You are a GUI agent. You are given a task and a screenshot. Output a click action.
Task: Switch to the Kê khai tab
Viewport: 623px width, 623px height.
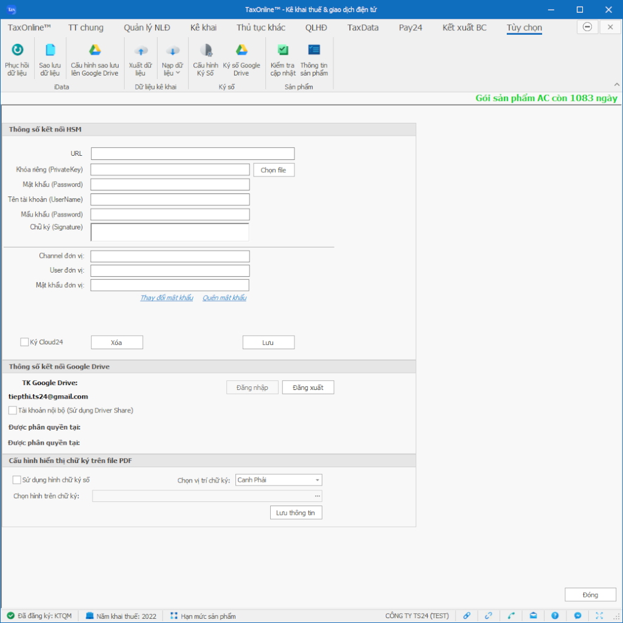203,27
